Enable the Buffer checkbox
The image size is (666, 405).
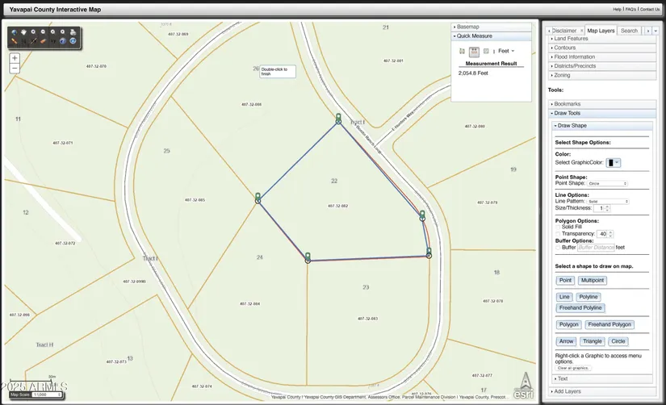[x=559, y=247]
